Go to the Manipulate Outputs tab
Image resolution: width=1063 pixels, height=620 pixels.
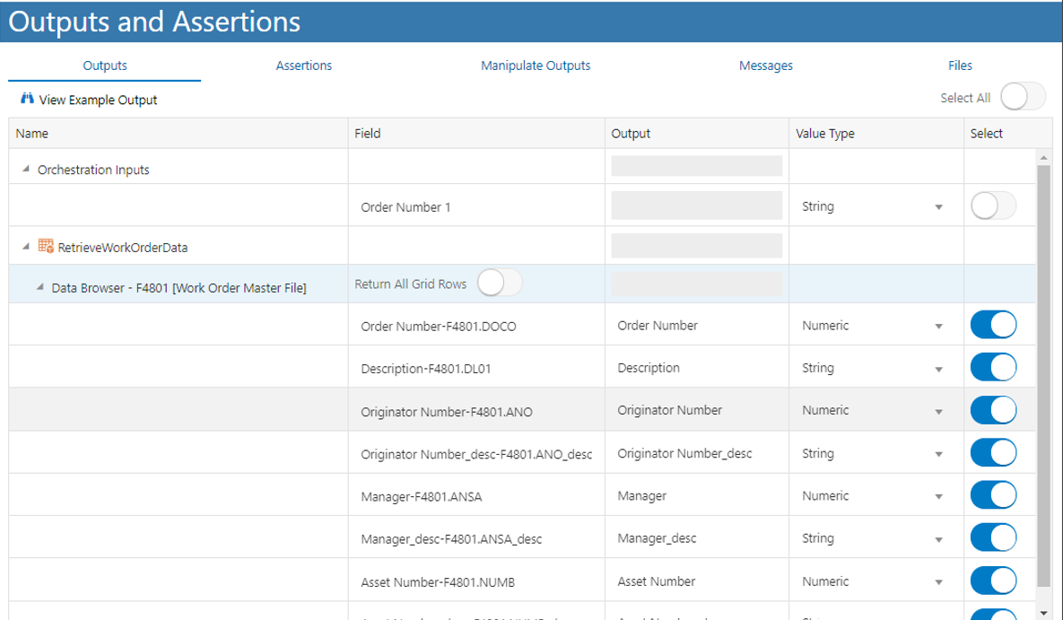point(536,65)
